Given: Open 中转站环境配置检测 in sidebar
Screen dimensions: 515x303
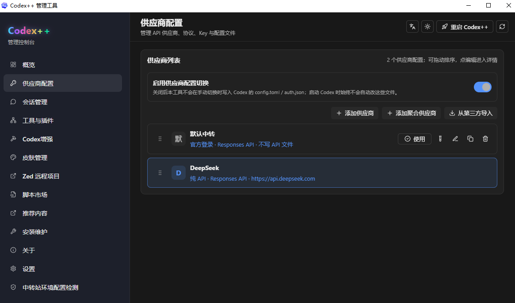Looking at the screenshot, I should click(63, 287).
